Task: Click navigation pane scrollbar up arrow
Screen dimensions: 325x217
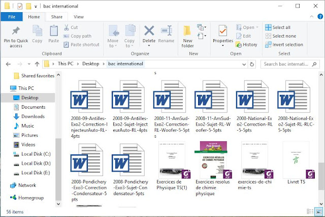Action: tap(58, 75)
